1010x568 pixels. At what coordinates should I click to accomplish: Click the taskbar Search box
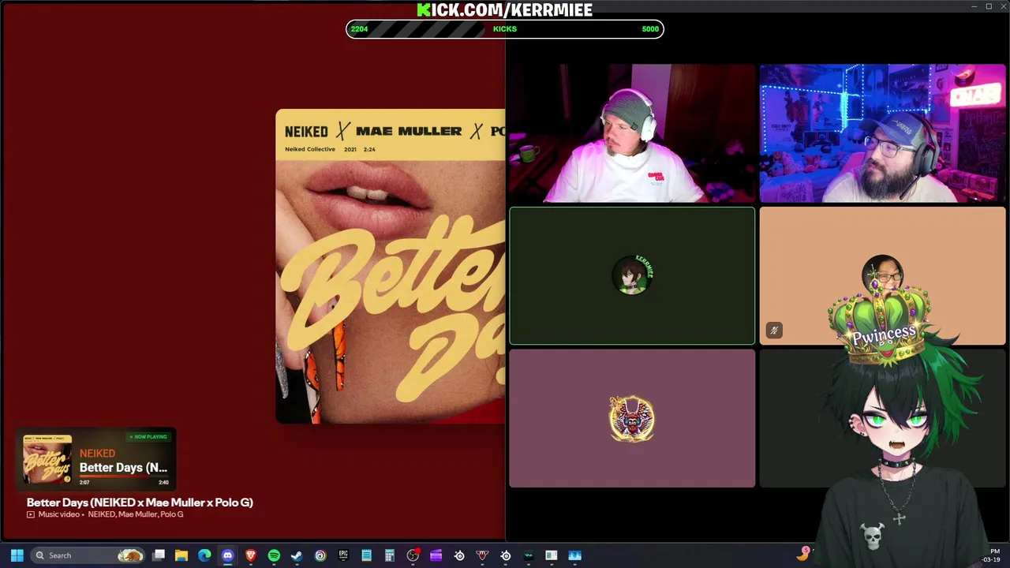tap(88, 555)
